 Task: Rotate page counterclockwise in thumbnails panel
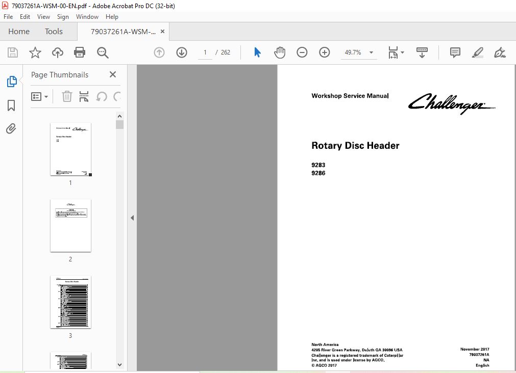102,97
